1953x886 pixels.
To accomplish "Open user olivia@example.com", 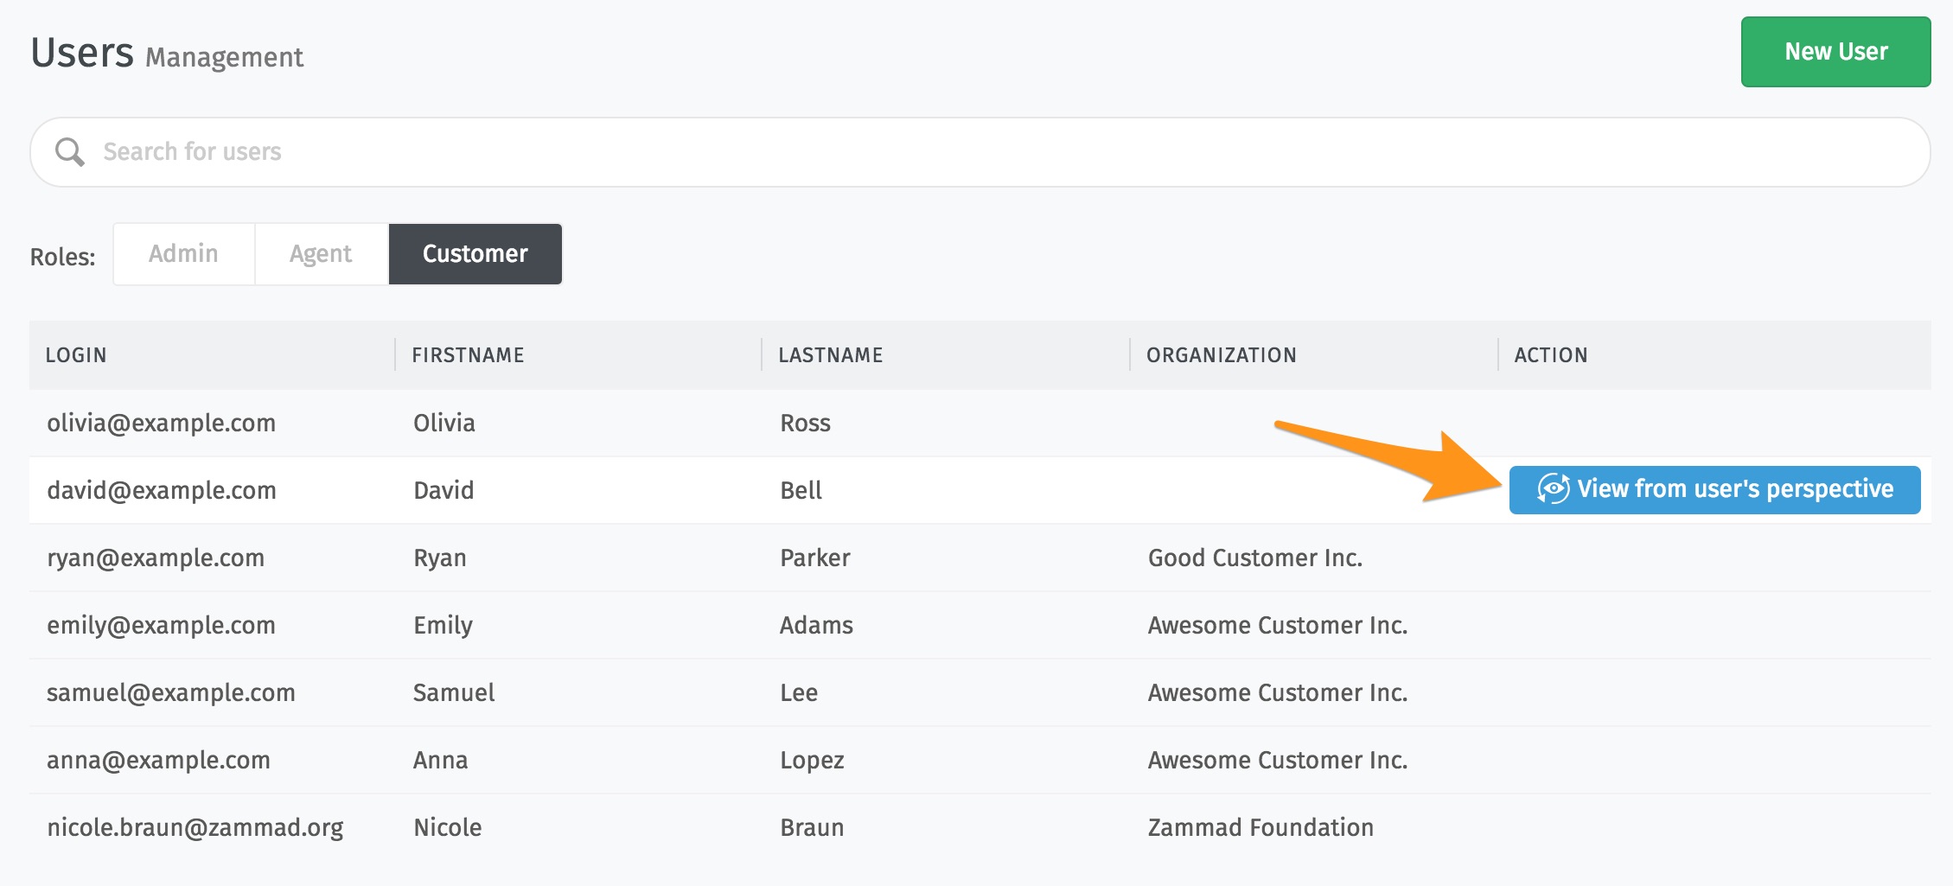I will pyautogui.click(x=161, y=423).
